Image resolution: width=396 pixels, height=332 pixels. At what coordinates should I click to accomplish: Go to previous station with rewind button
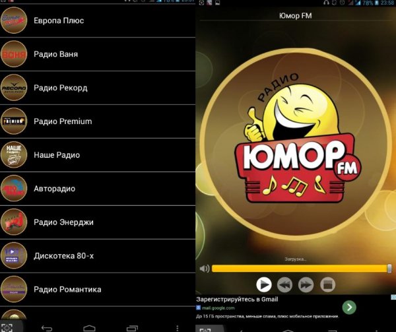284,284
